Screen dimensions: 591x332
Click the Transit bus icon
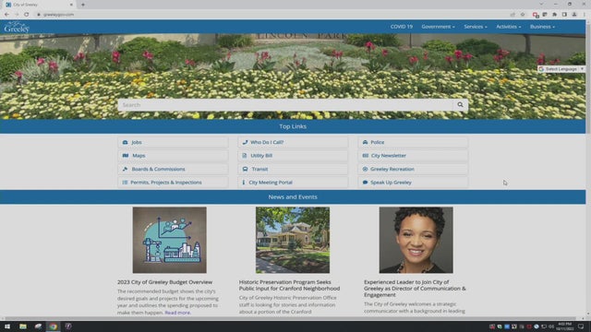tap(245, 169)
